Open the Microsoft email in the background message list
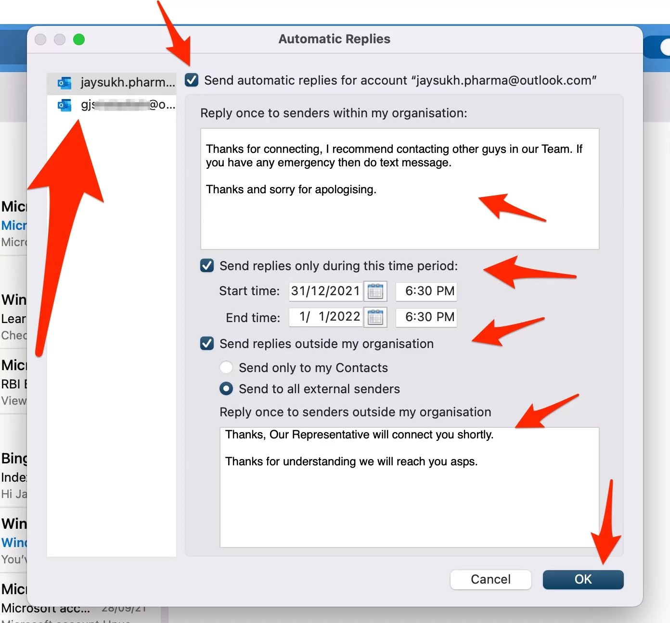This screenshot has width=670, height=623. click(14, 207)
